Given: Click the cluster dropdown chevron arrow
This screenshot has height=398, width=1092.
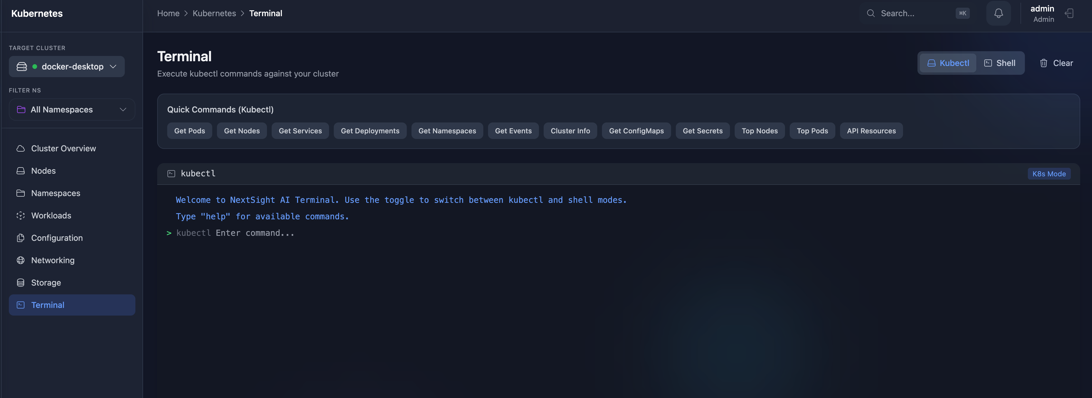Looking at the screenshot, I should click(113, 67).
